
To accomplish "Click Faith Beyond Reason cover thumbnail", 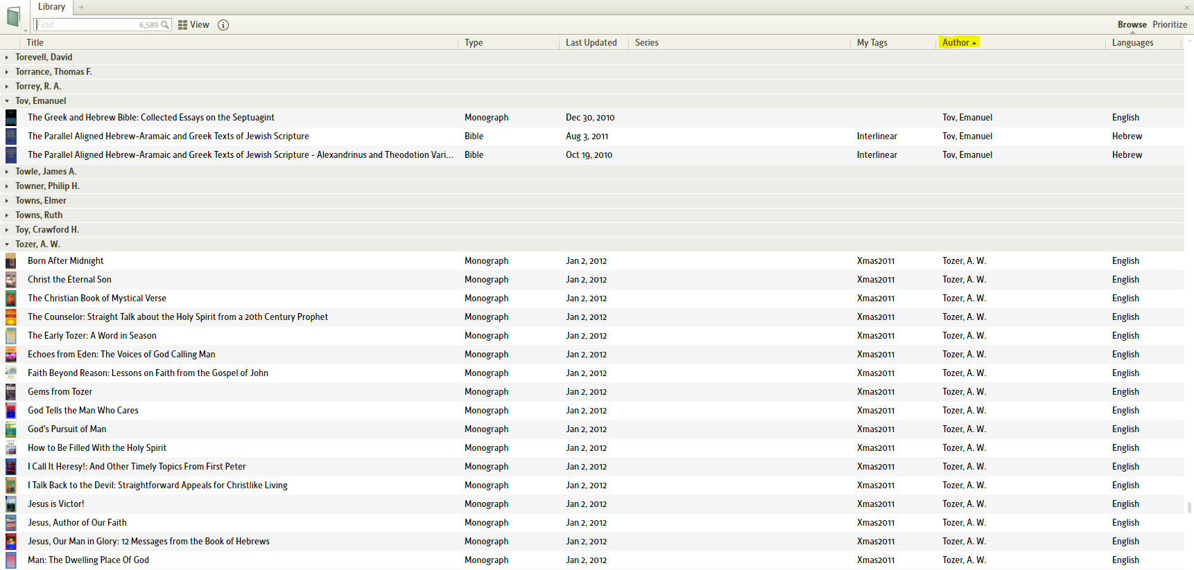I will [11, 373].
